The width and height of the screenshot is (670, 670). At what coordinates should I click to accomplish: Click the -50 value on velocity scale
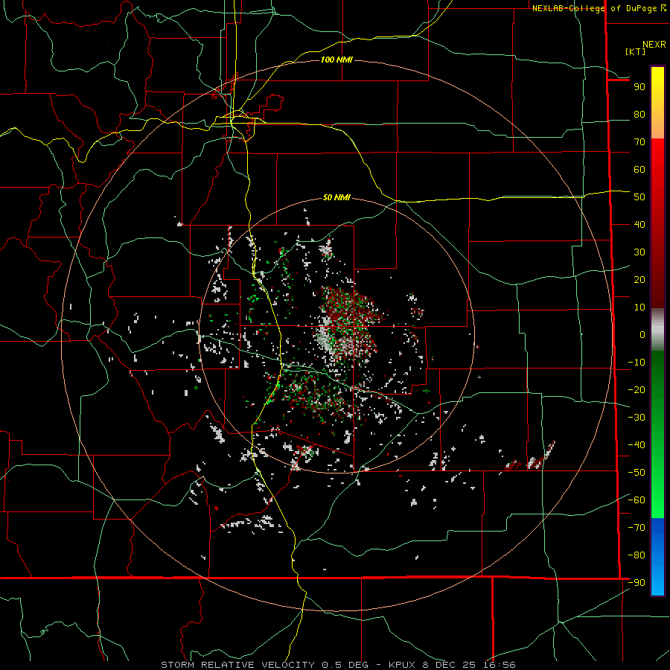[x=636, y=473]
